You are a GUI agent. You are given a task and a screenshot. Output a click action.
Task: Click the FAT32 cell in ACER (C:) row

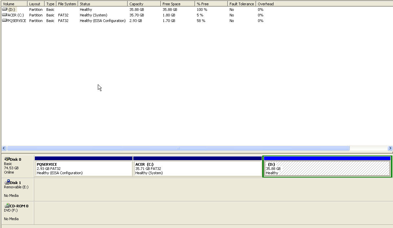63,15
